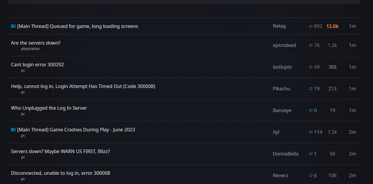This screenshot has height=184, width=373.
Task: Open "Who Unplugged the Log In Server" thread
Action: 49,108
